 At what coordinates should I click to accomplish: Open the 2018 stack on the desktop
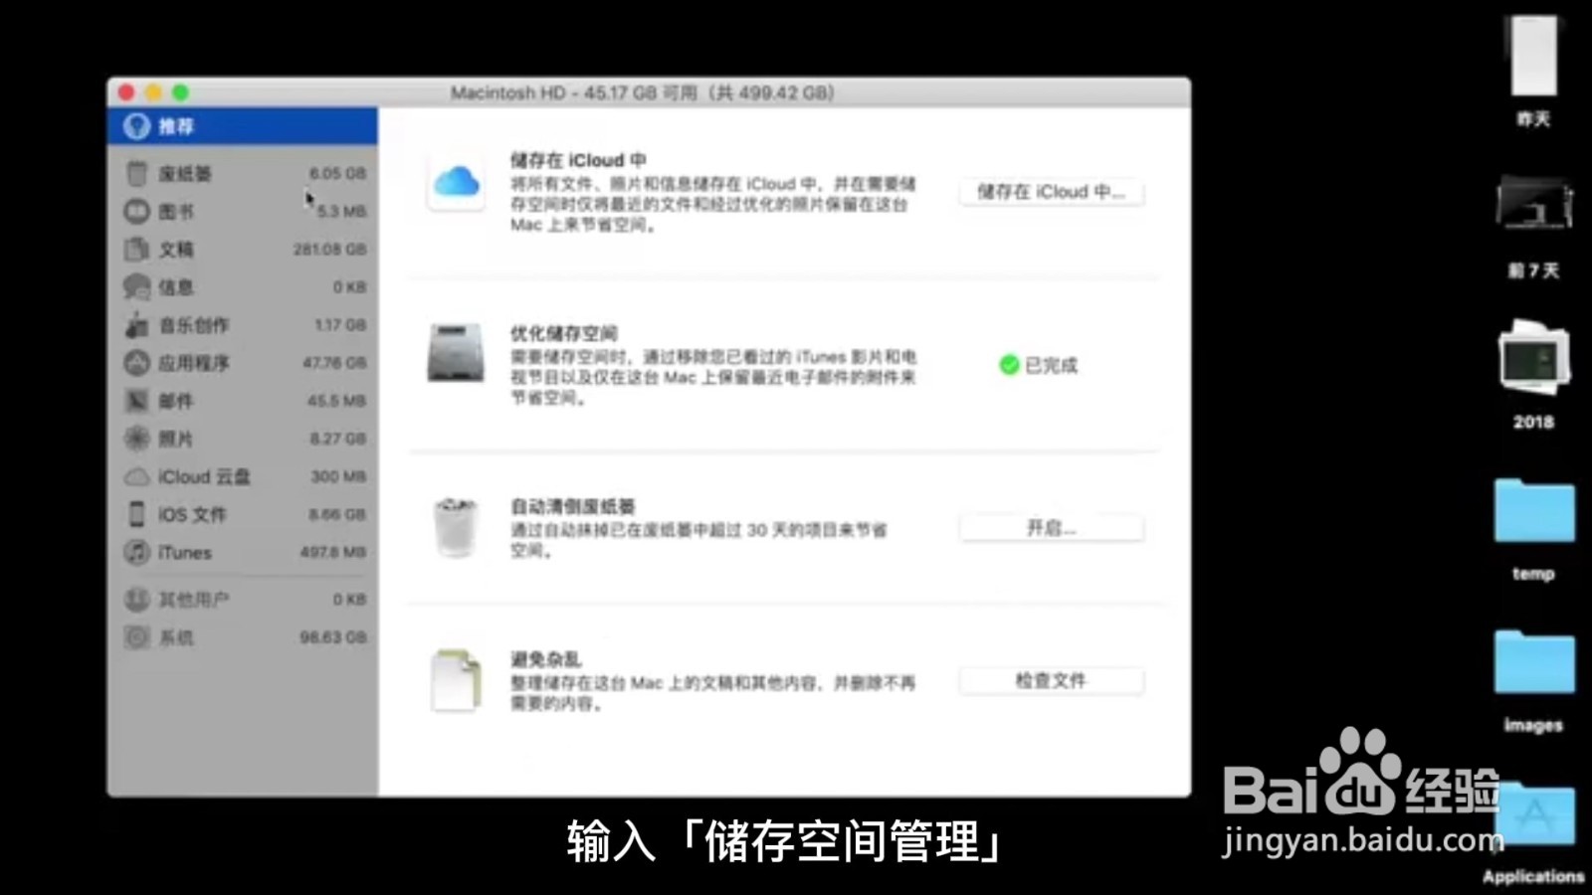[x=1533, y=358]
